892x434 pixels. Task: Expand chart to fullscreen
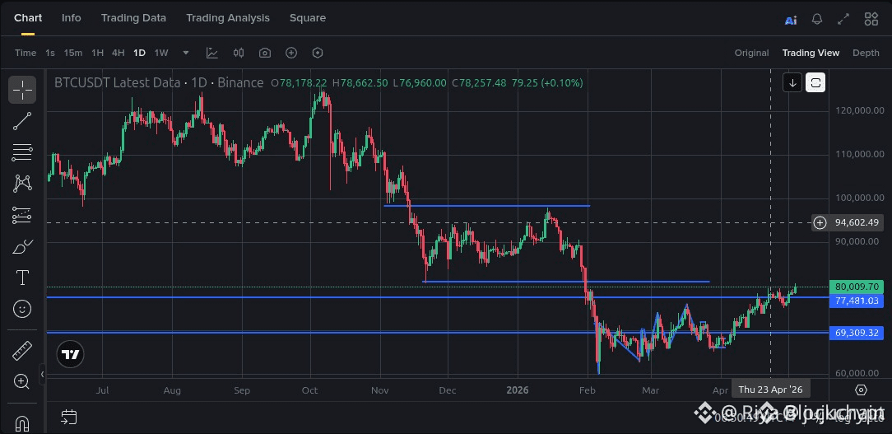pos(843,19)
